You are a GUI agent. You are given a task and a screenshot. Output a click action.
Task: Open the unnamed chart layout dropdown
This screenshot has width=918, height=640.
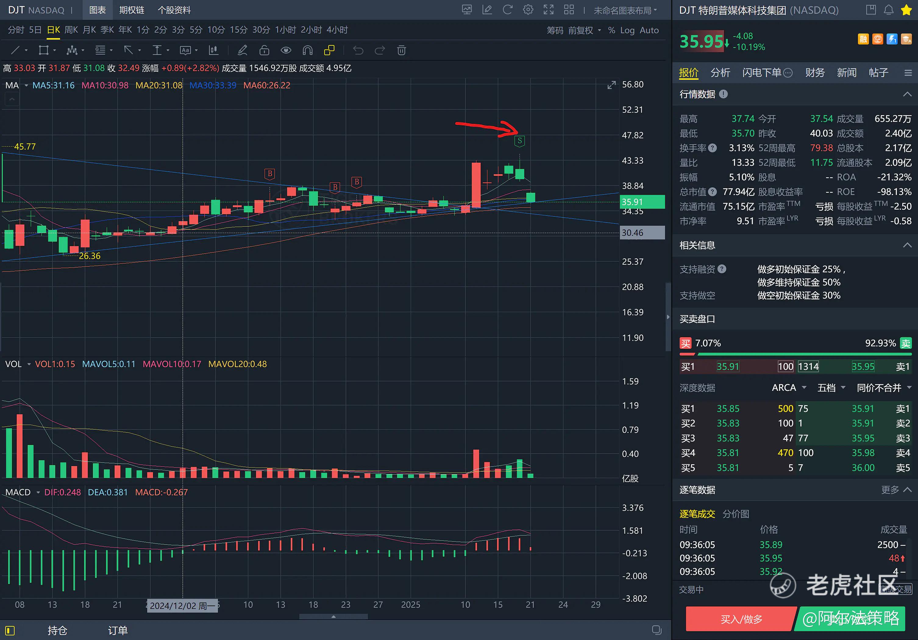pyautogui.click(x=625, y=10)
